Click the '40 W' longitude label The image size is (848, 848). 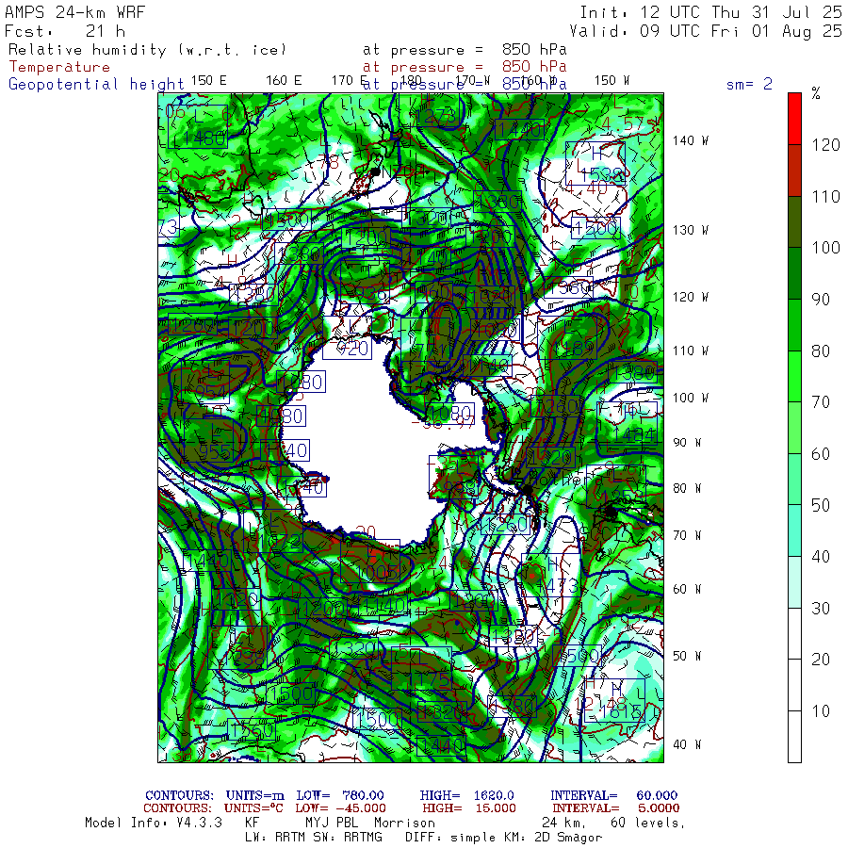[687, 744]
